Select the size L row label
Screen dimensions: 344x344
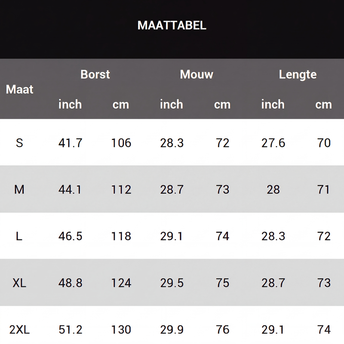pos(19,236)
